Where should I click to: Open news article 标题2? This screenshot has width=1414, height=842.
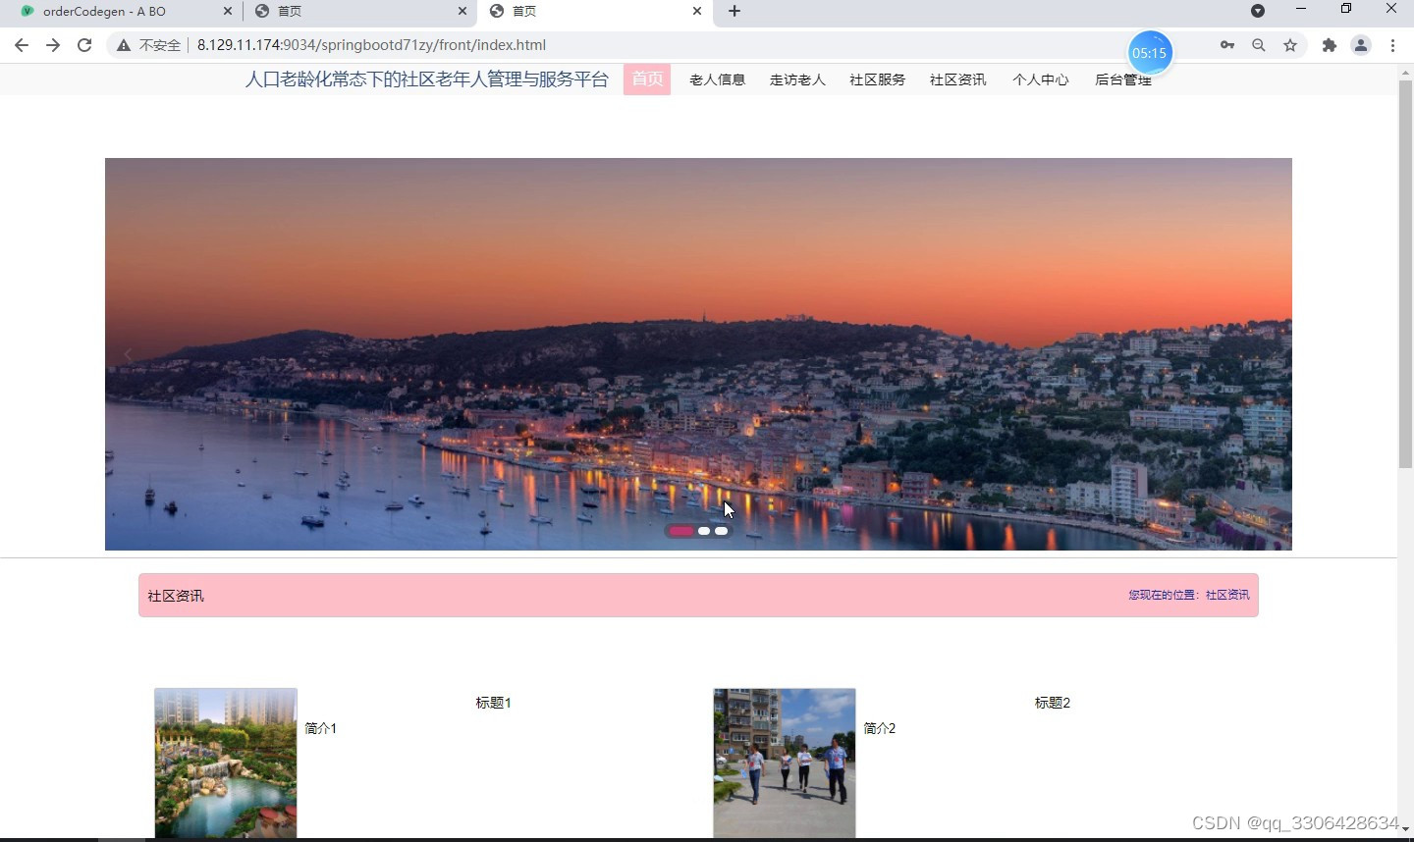[x=1052, y=703]
